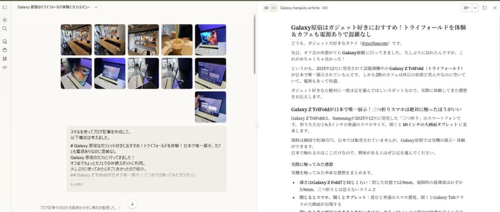Switch artifact to code source view

coord(274,8)
